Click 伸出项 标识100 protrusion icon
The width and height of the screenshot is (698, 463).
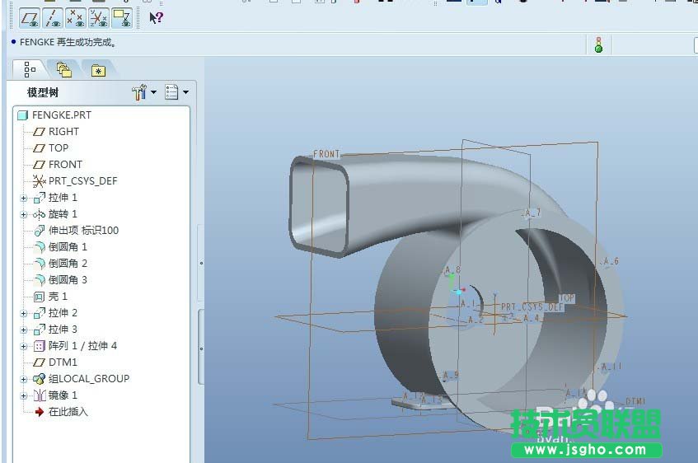[x=40, y=231]
